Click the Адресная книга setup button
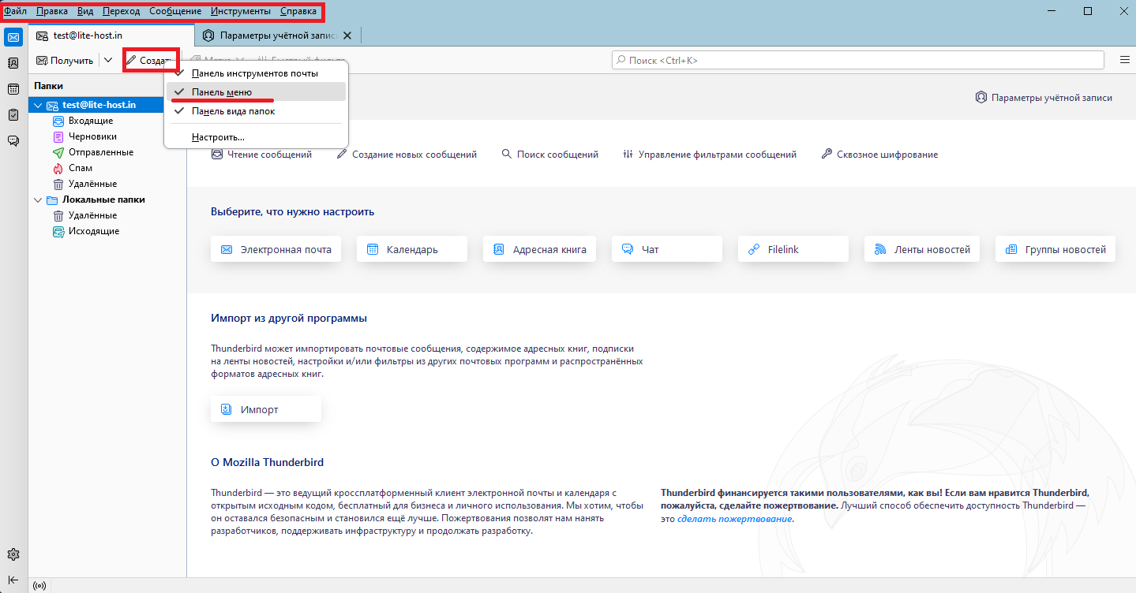The height and width of the screenshot is (593, 1136). coord(540,249)
